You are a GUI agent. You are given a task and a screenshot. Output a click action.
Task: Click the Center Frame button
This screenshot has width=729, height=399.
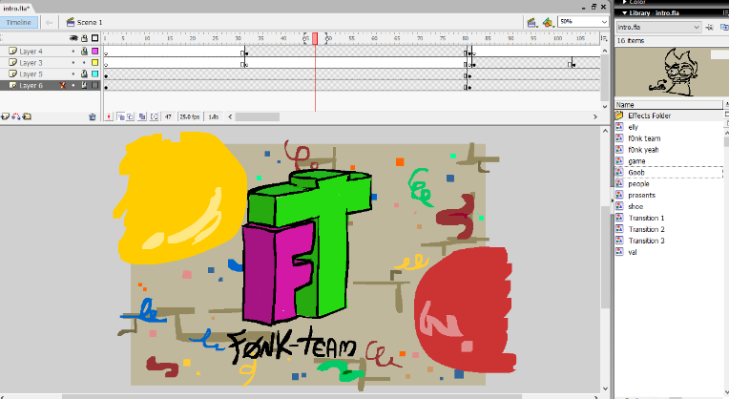108,116
